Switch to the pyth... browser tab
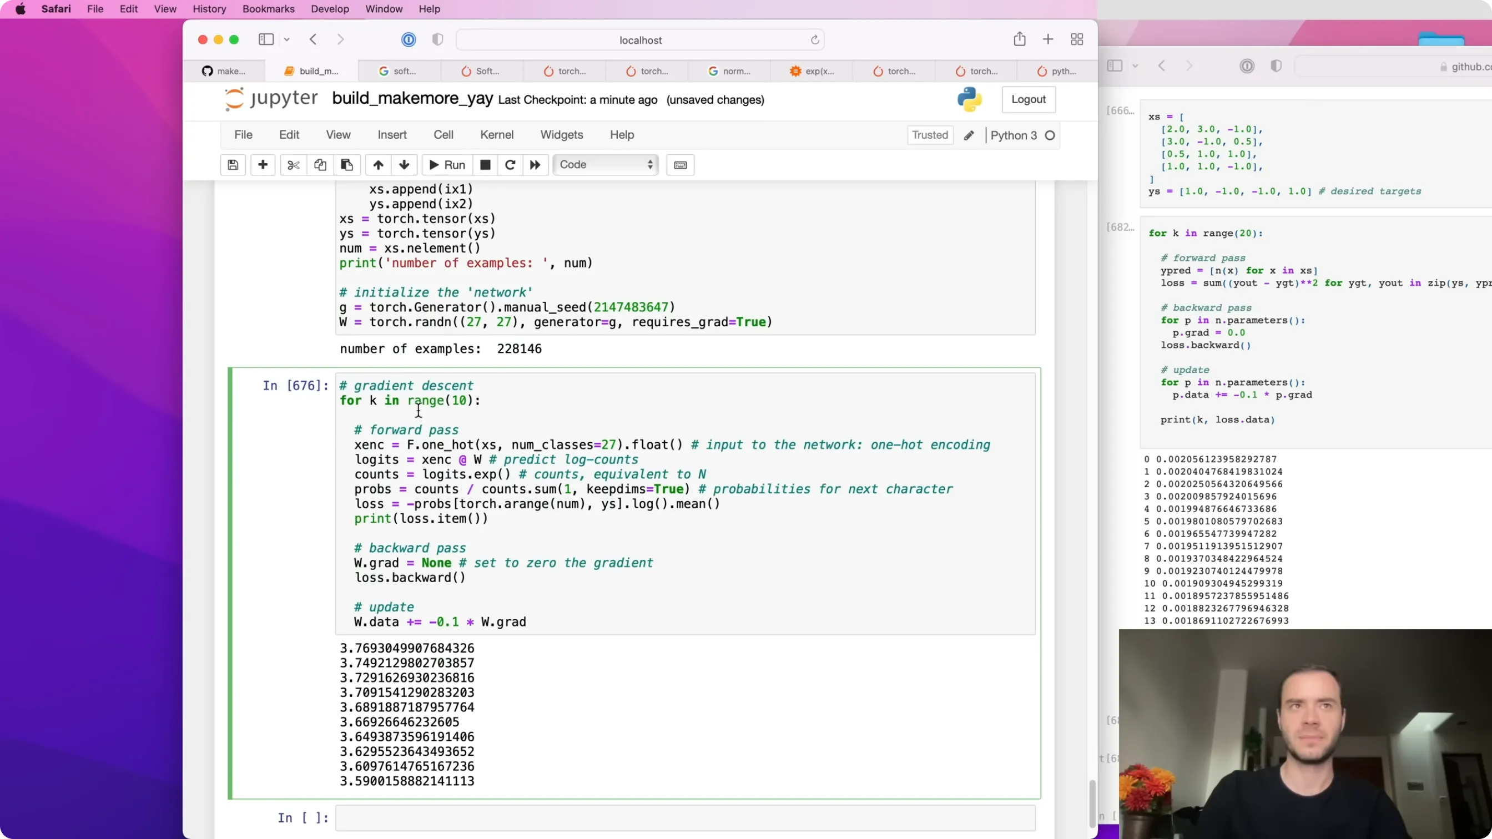The height and width of the screenshot is (839, 1492). coord(1056,71)
